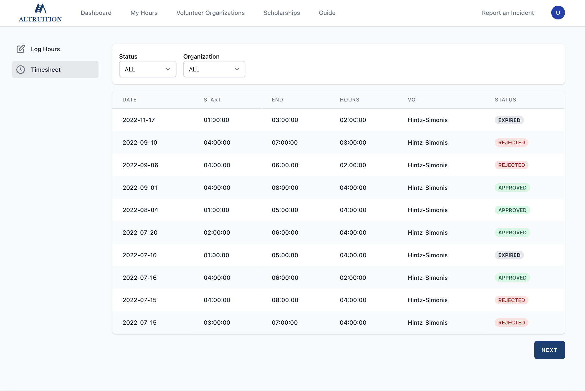Click Hintz-Simonis in 2022-07-20 row

(x=428, y=233)
